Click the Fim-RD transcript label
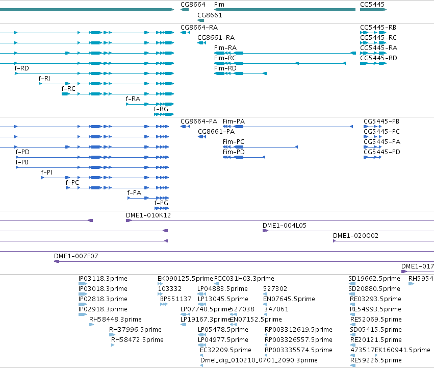 pyautogui.click(x=225, y=68)
